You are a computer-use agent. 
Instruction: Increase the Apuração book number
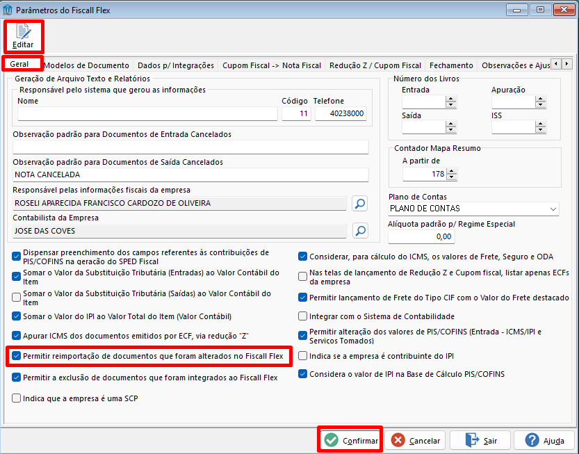541,99
